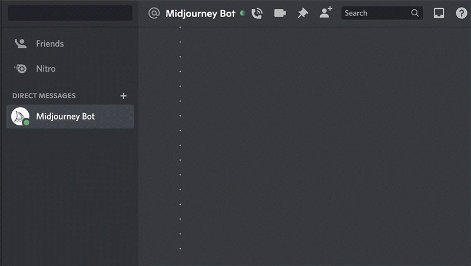Click the Friends icon in sidebar

pyautogui.click(x=21, y=44)
